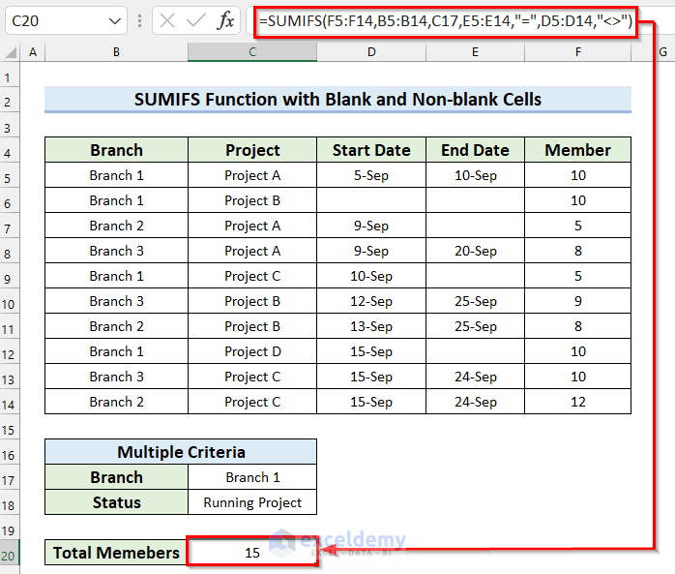The image size is (675, 574).
Task: Click the title 'SUMIFS Function with Blank and Non-blank Cells'
Action: pos(337,100)
